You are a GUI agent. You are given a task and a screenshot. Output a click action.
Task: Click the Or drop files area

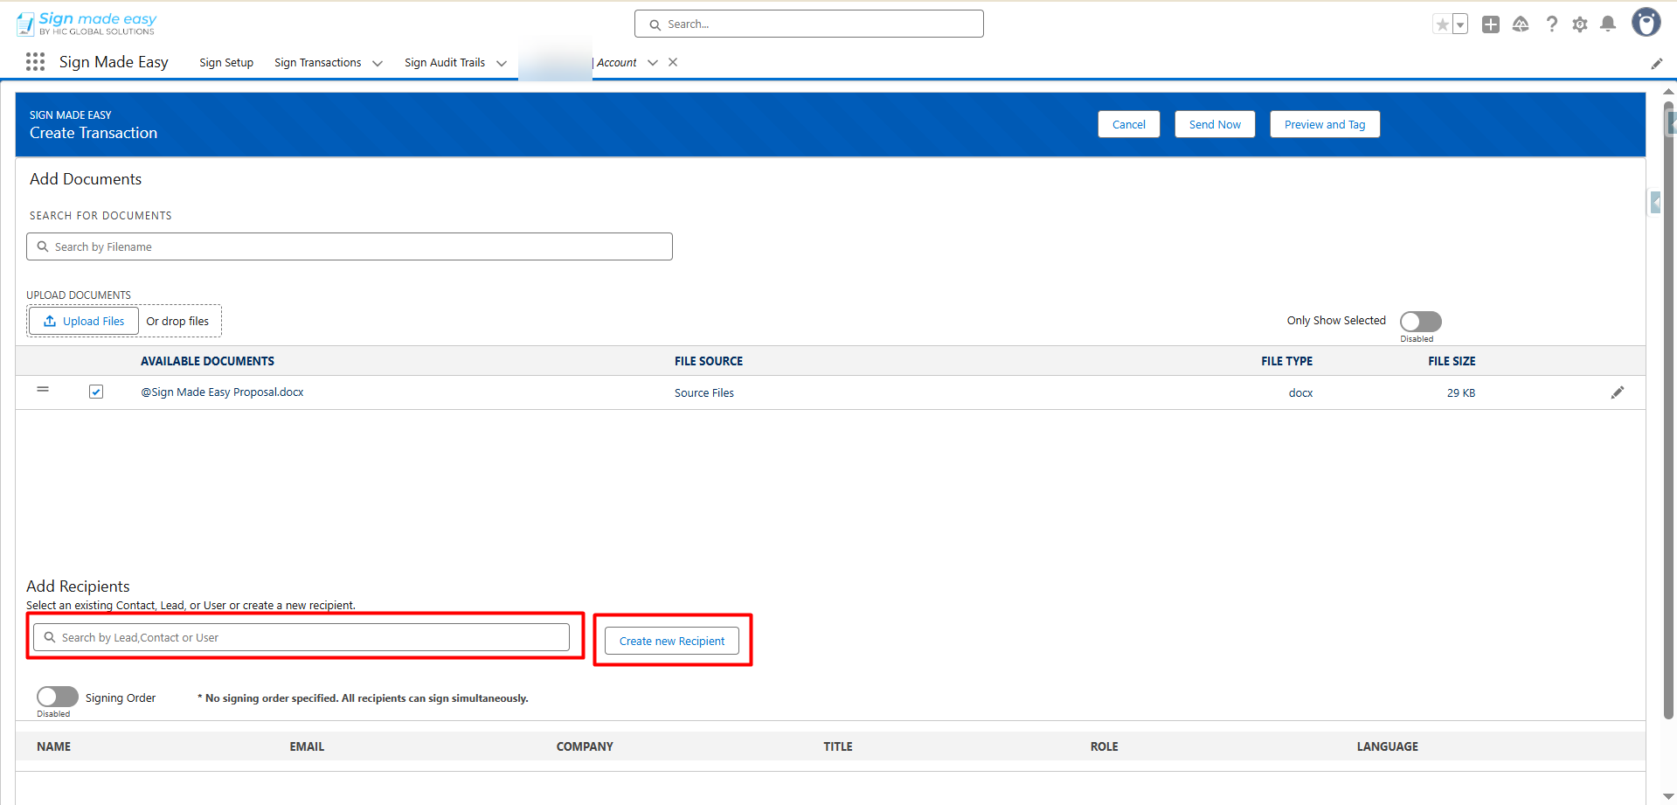coord(177,321)
